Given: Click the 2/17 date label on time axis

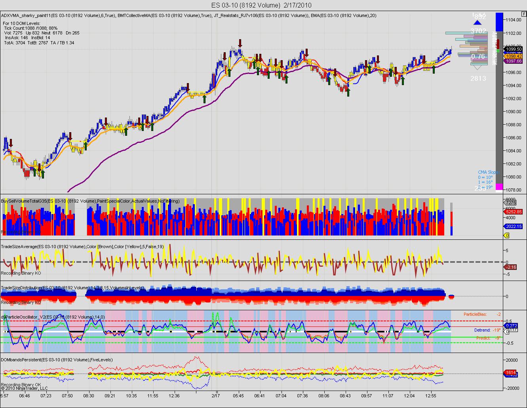Looking at the screenshot, I should tap(216, 395).
